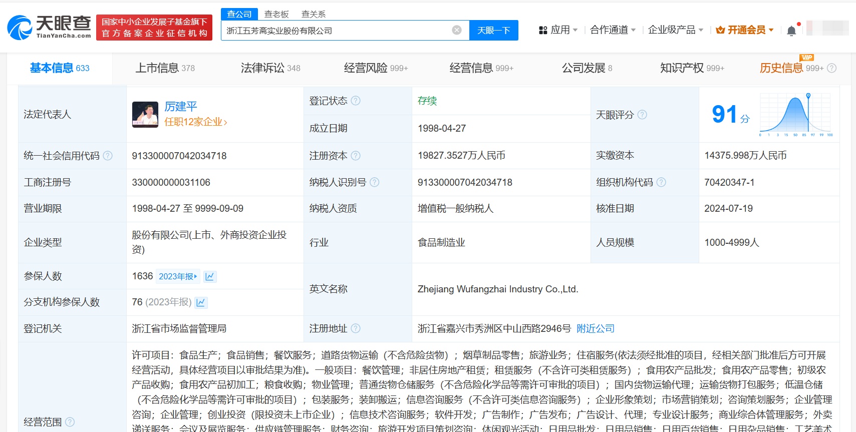Expand the 2023年报 selector

[x=178, y=276]
